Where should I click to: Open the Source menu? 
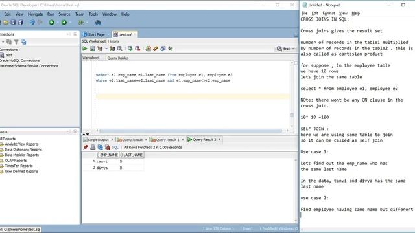pyautogui.click(x=64, y=14)
